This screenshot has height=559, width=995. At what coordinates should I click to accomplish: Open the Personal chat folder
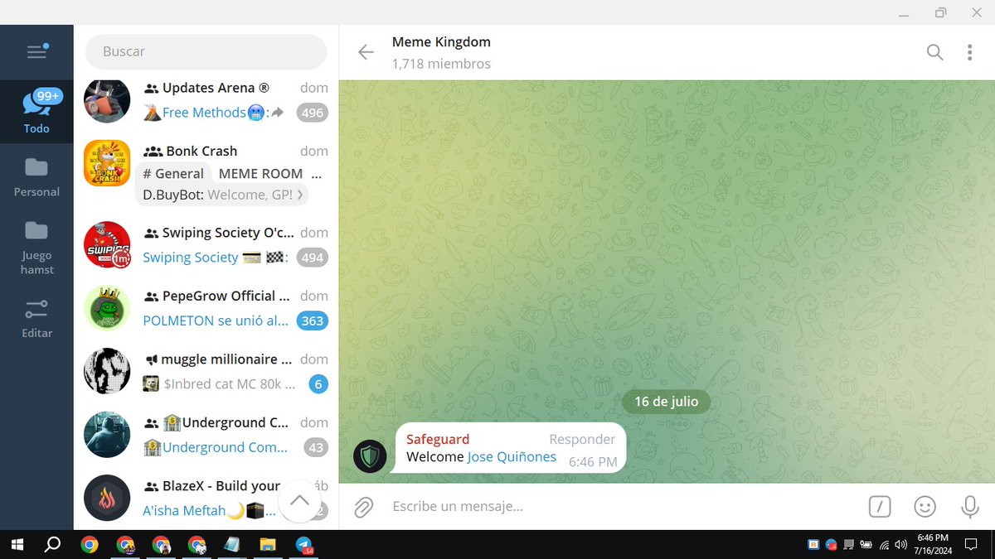pos(36,178)
